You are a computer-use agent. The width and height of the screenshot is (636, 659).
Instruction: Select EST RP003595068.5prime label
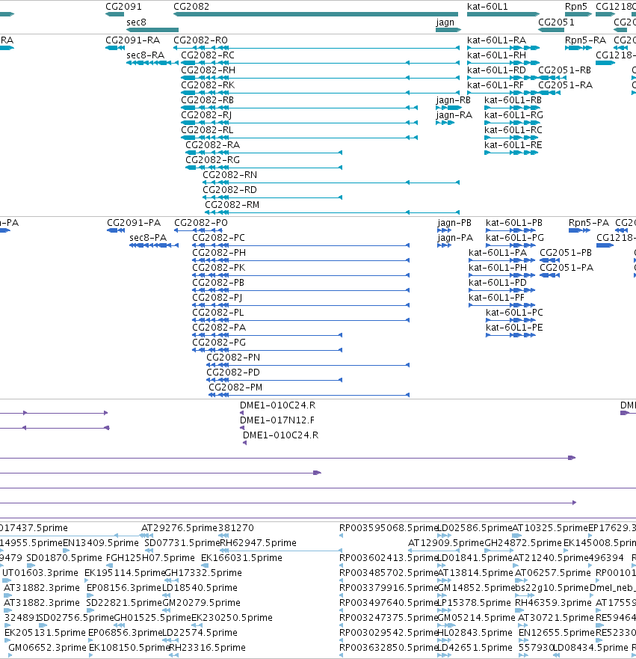[x=389, y=527]
